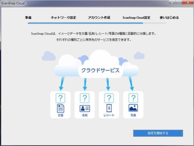This screenshot has width=194, height=146.
Task: Click the setup progress bar
Action: point(97,23)
